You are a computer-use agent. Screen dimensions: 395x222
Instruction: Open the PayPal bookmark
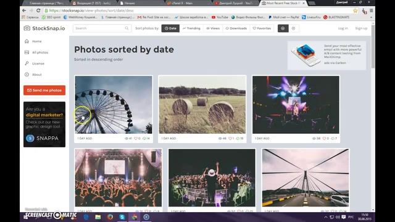(x=283, y=17)
